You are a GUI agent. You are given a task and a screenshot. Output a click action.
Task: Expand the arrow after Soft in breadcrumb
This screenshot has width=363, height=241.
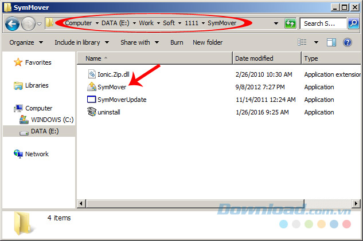[x=179, y=23]
